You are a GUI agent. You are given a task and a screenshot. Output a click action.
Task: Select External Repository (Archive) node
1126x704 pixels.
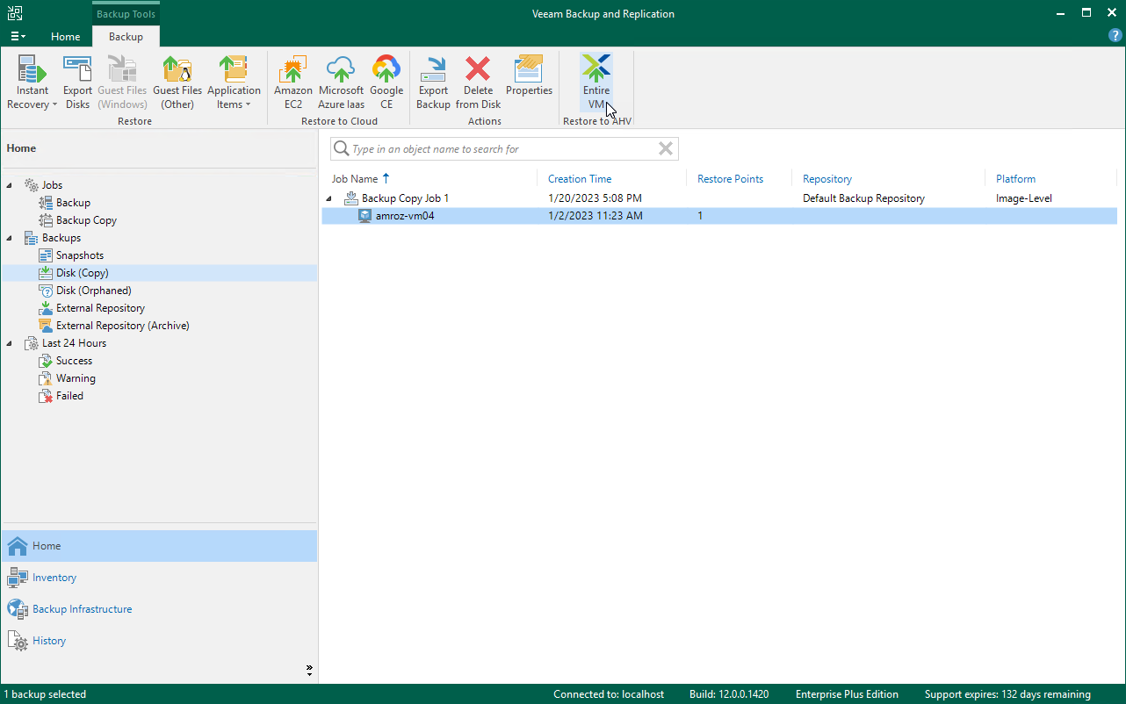pos(123,326)
